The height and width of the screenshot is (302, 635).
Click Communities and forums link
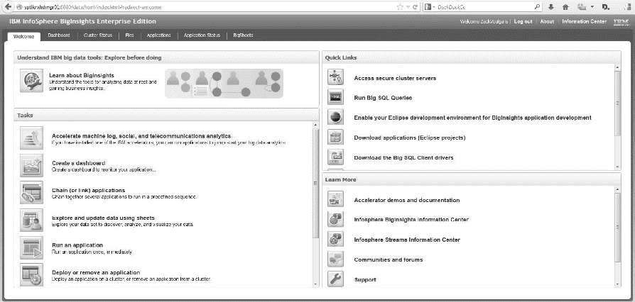point(389,259)
